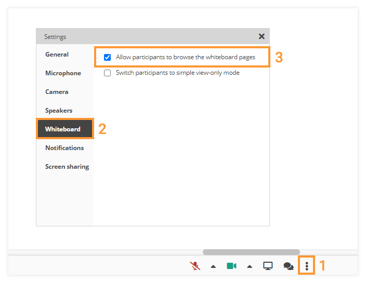
Task: Click 'Allow participants to browse the whiteboard pages' label
Action: point(186,57)
